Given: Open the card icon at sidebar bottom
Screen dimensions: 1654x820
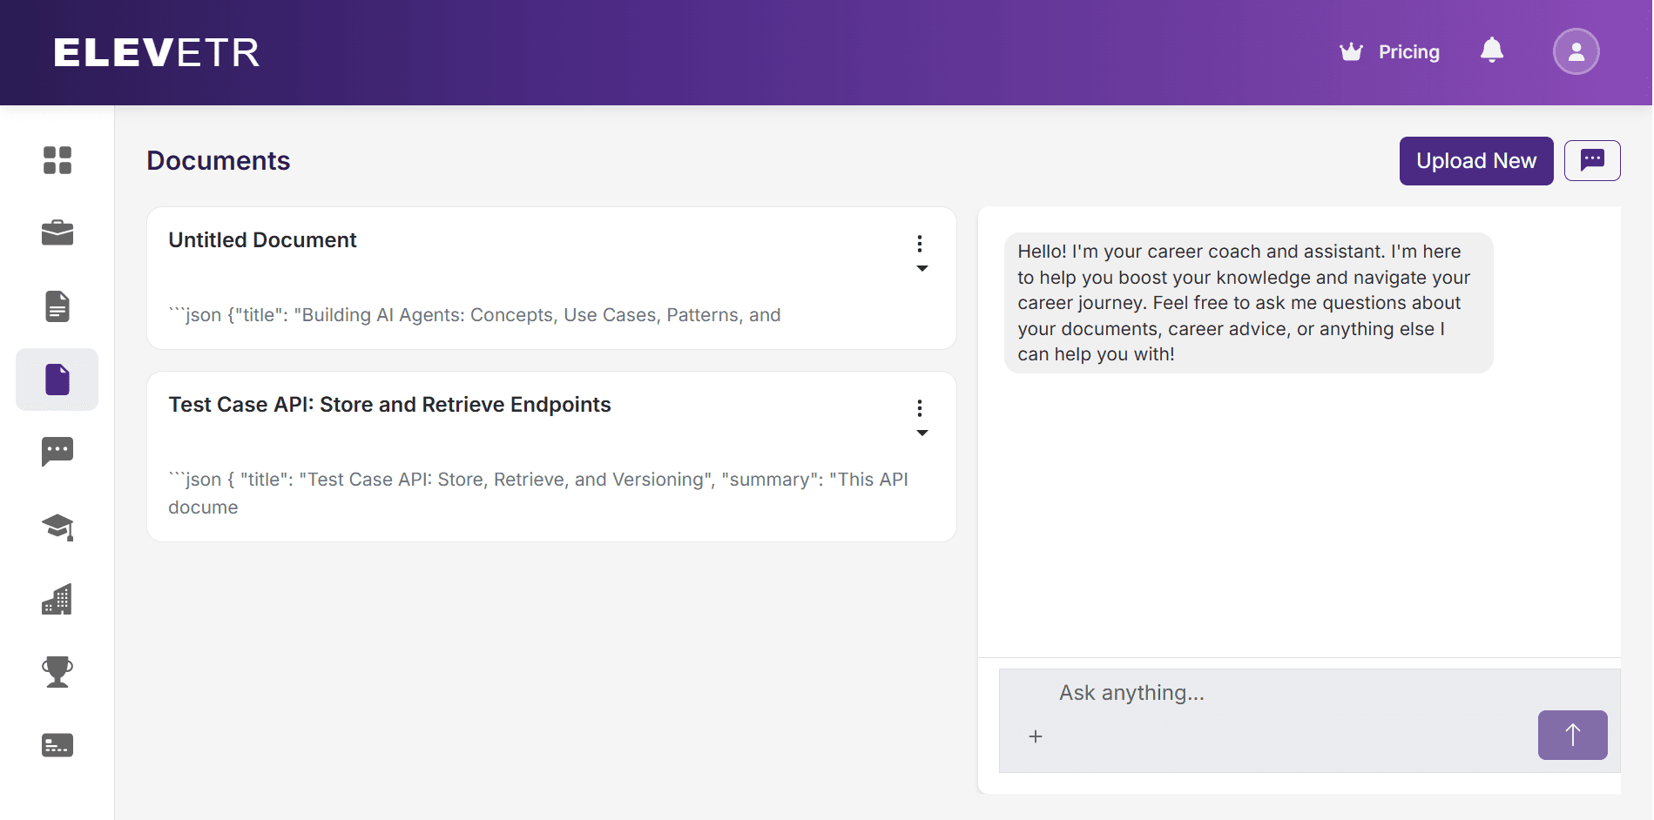Looking at the screenshot, I should [x=57, y=745].
